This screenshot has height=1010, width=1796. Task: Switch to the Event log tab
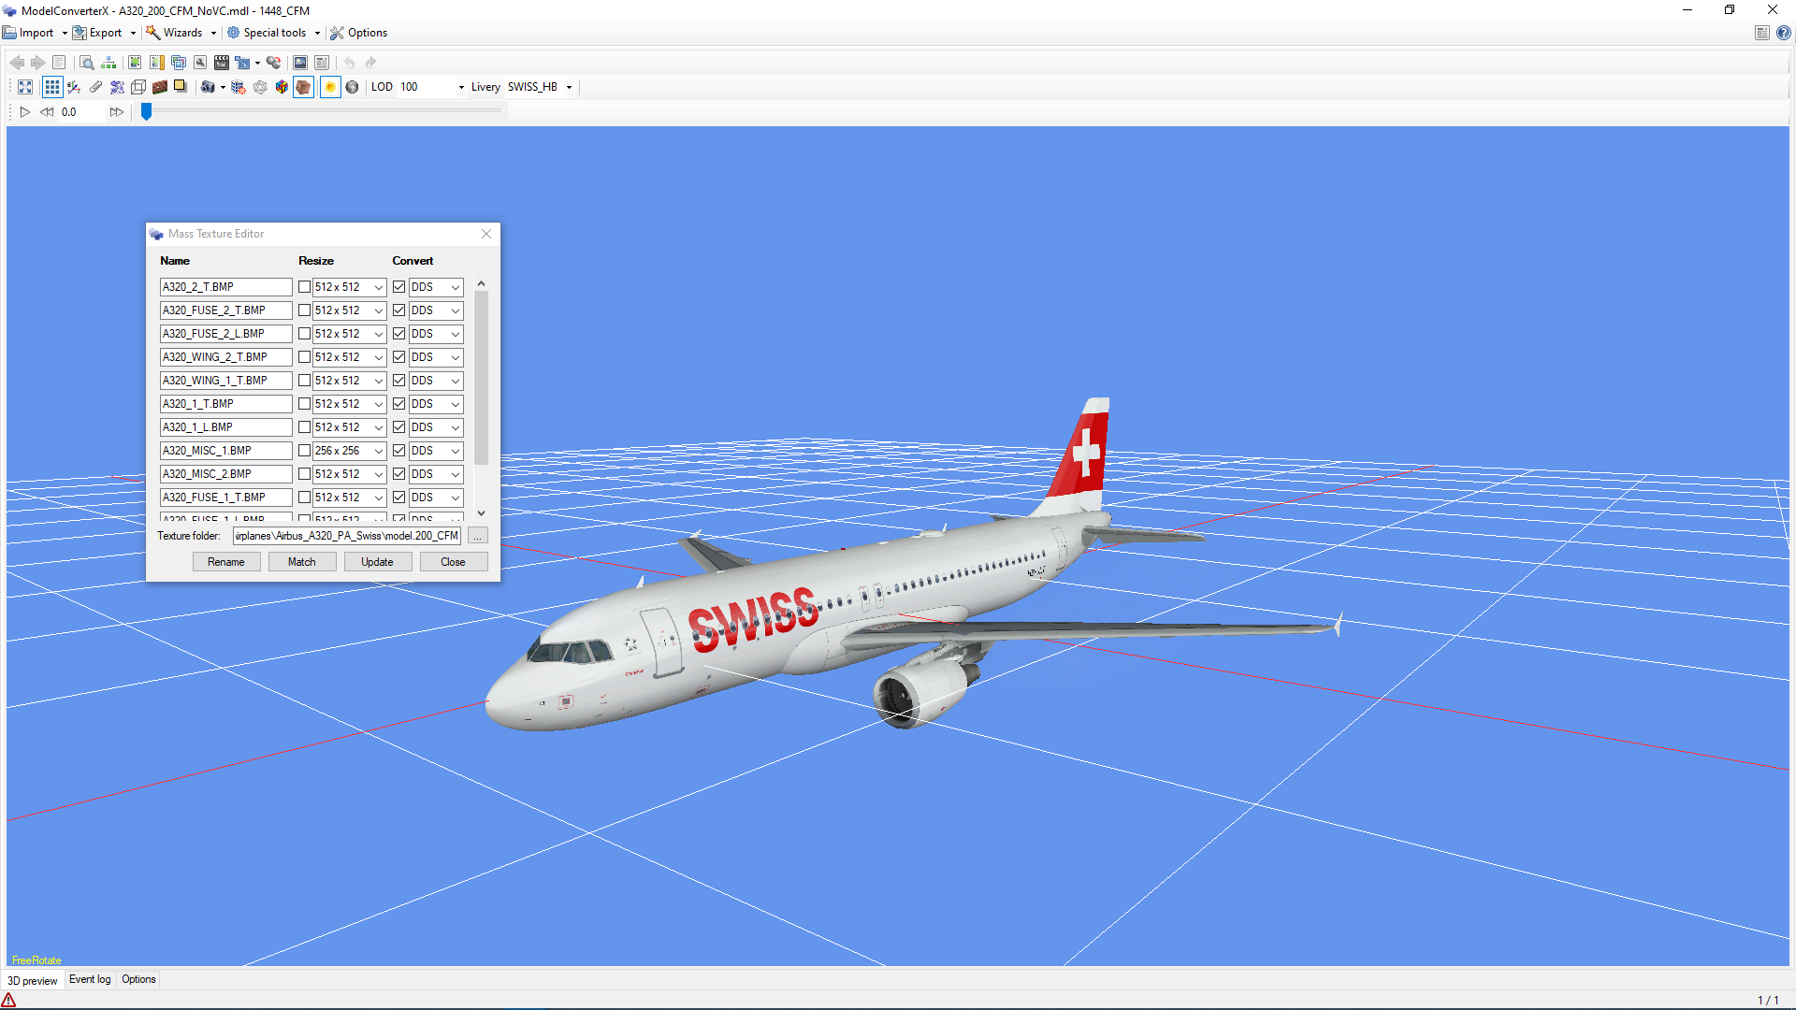90,979
